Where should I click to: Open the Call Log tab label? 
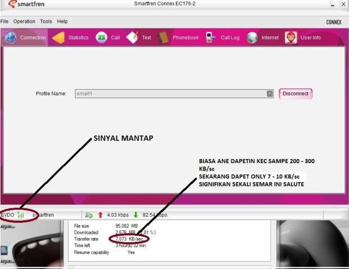pyautogui.click(x=230, y=38)
